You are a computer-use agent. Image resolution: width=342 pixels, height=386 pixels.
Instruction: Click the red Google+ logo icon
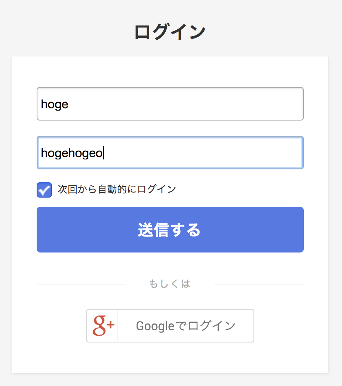(103, 326)
